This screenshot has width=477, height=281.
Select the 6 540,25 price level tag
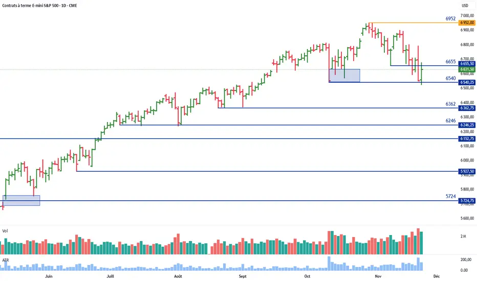pyautogui.click(x=467, y=82)
